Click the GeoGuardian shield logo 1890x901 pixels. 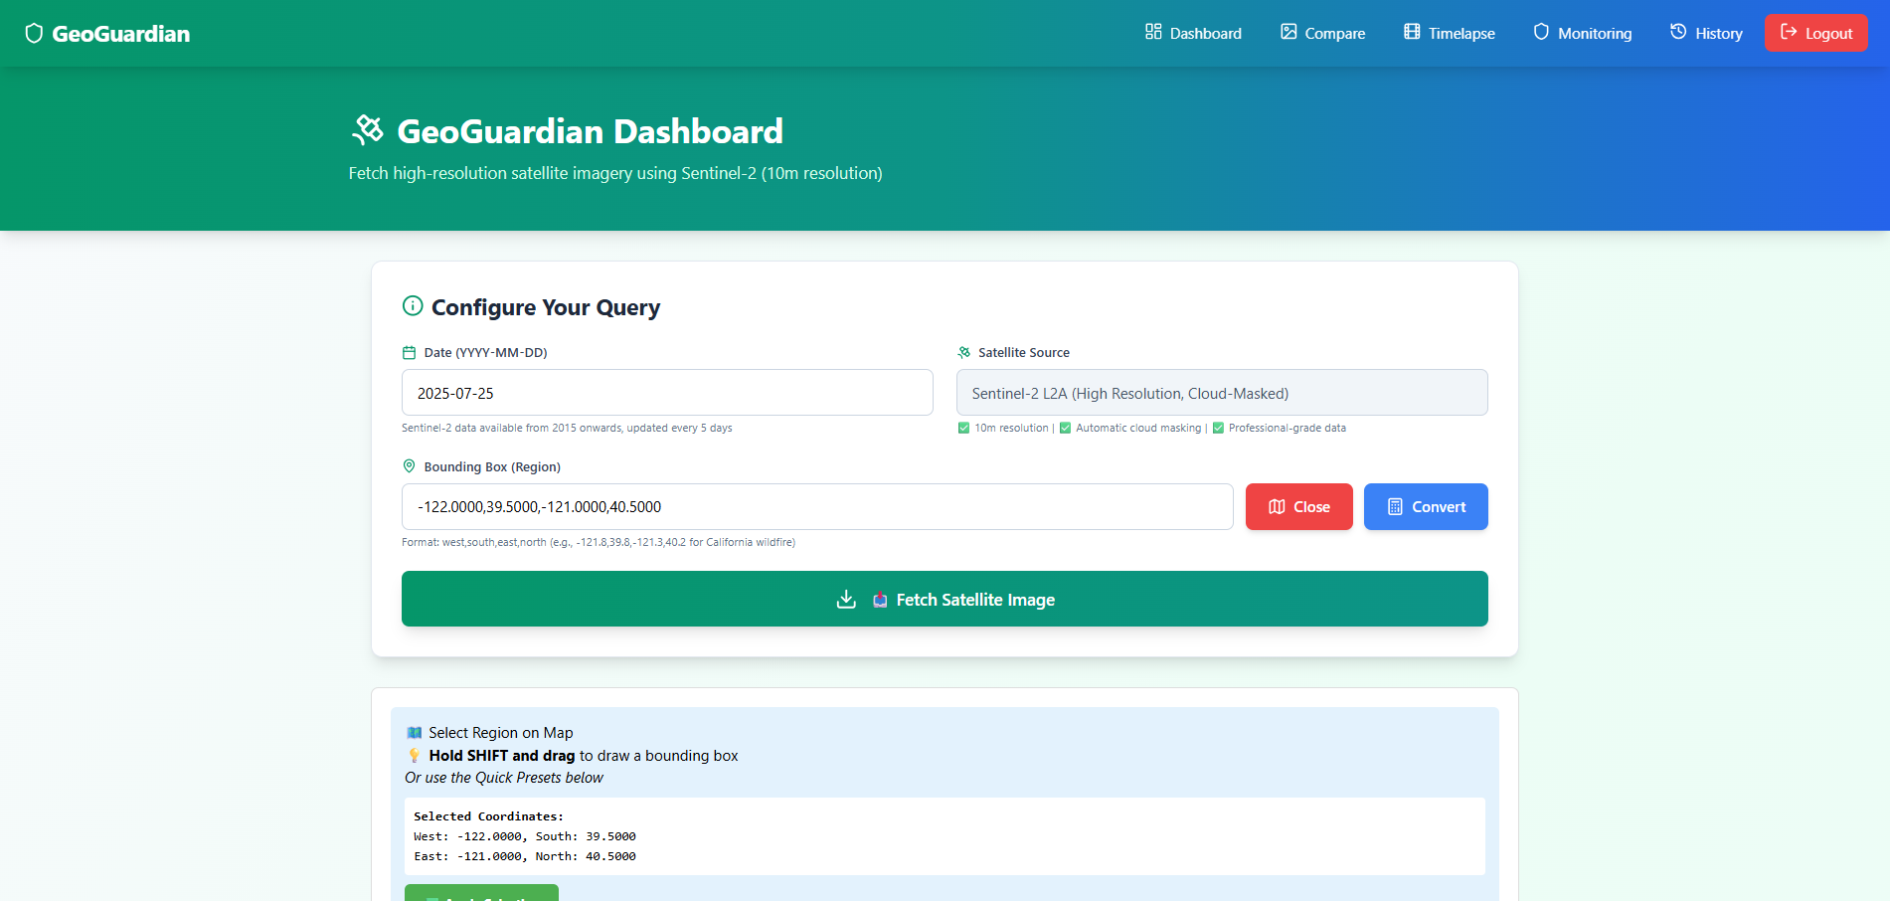tap(34, 34)
